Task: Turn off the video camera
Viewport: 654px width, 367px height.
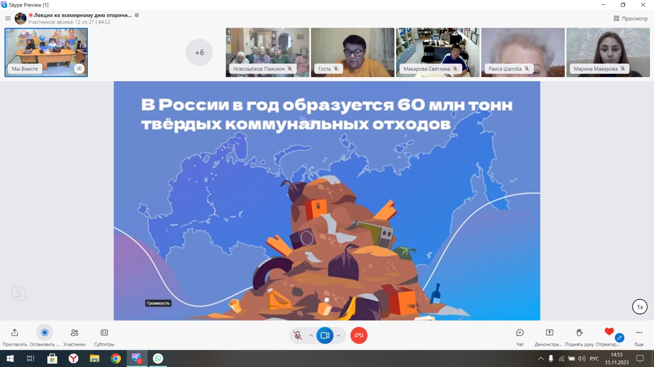Action: pos(325,336)
